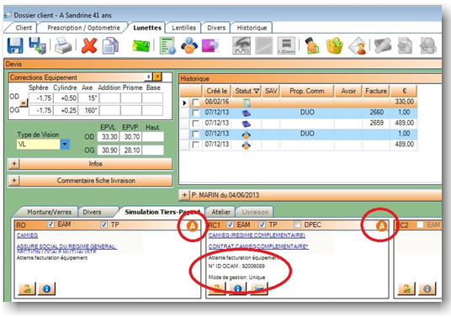Image resolution: width=451 pixels, height=317 pixels.
Task: Click the grey info button in RC2 panel
Action: coord(427,288)
